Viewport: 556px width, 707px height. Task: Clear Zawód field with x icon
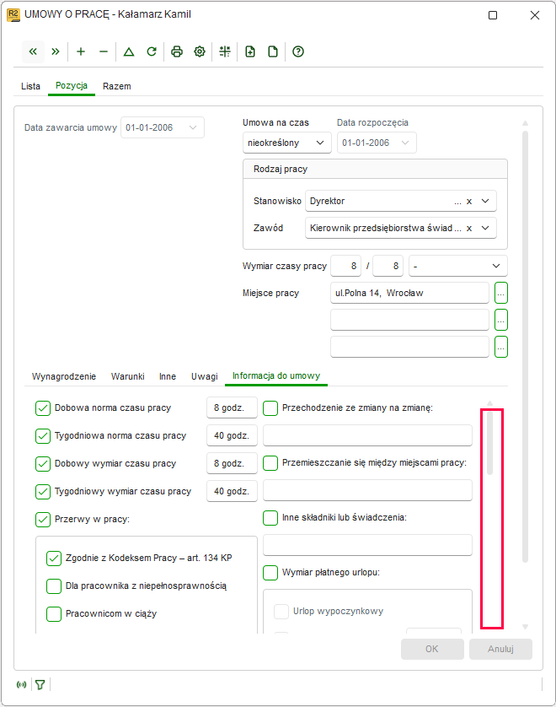pos(469,228)
